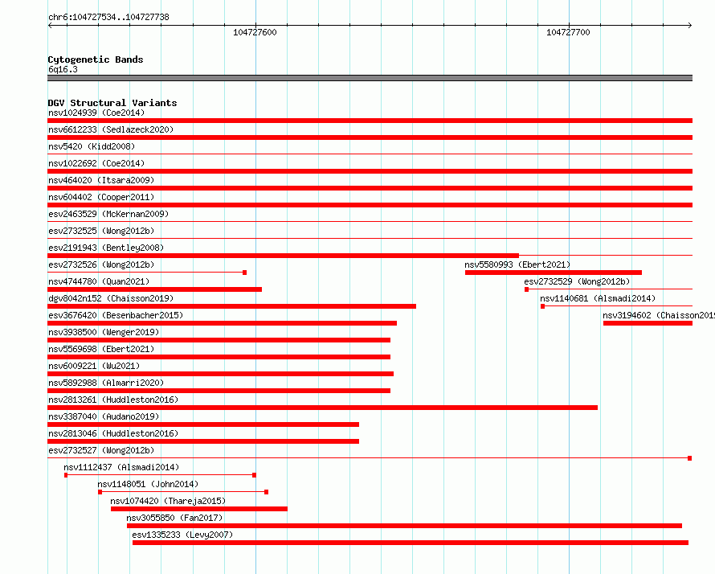Open variant nsv1022692 (Coe2014)
715x574 pixels.
click(96, 163)
